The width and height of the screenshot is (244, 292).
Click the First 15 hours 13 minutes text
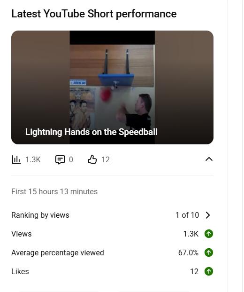pos(54,192)
